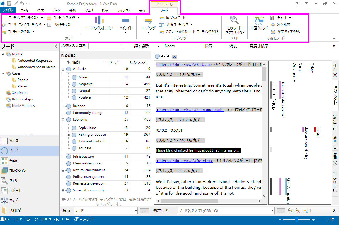Close the Mixed detail tab

point(174,57)
